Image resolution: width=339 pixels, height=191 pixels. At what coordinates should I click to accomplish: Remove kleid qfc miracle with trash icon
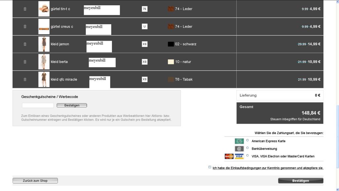(x=25, y=79)
